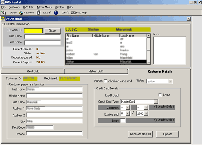The height and width of the screenshot is (145, 202).
Task: Click the Address 1 field
Action: coord(54,108)
